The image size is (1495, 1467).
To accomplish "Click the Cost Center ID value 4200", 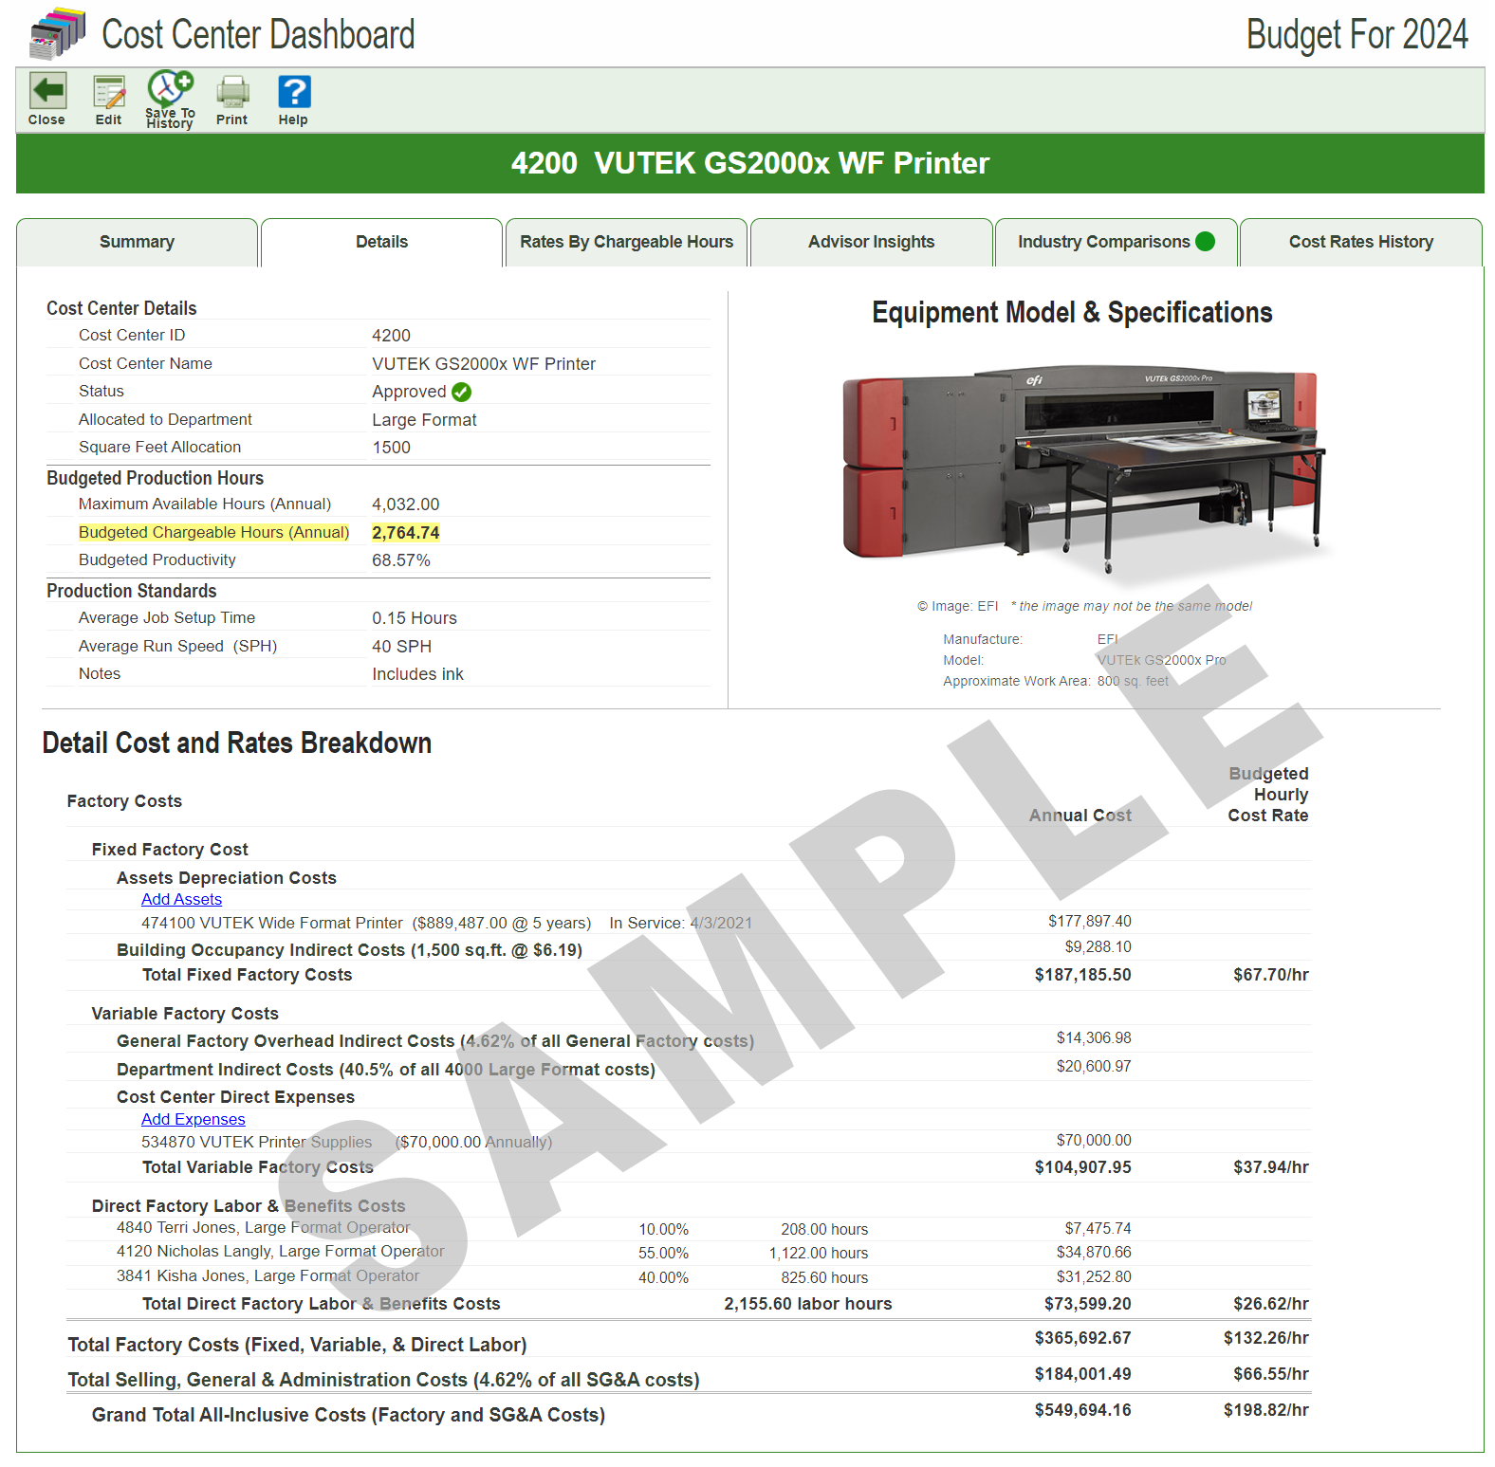I will coord(391,336).
